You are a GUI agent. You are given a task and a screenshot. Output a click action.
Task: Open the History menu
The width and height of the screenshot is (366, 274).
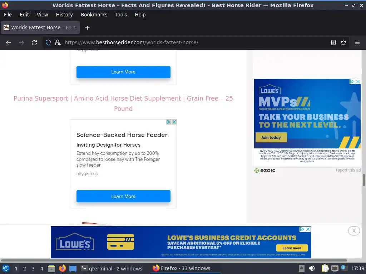[x=64, y=15]
